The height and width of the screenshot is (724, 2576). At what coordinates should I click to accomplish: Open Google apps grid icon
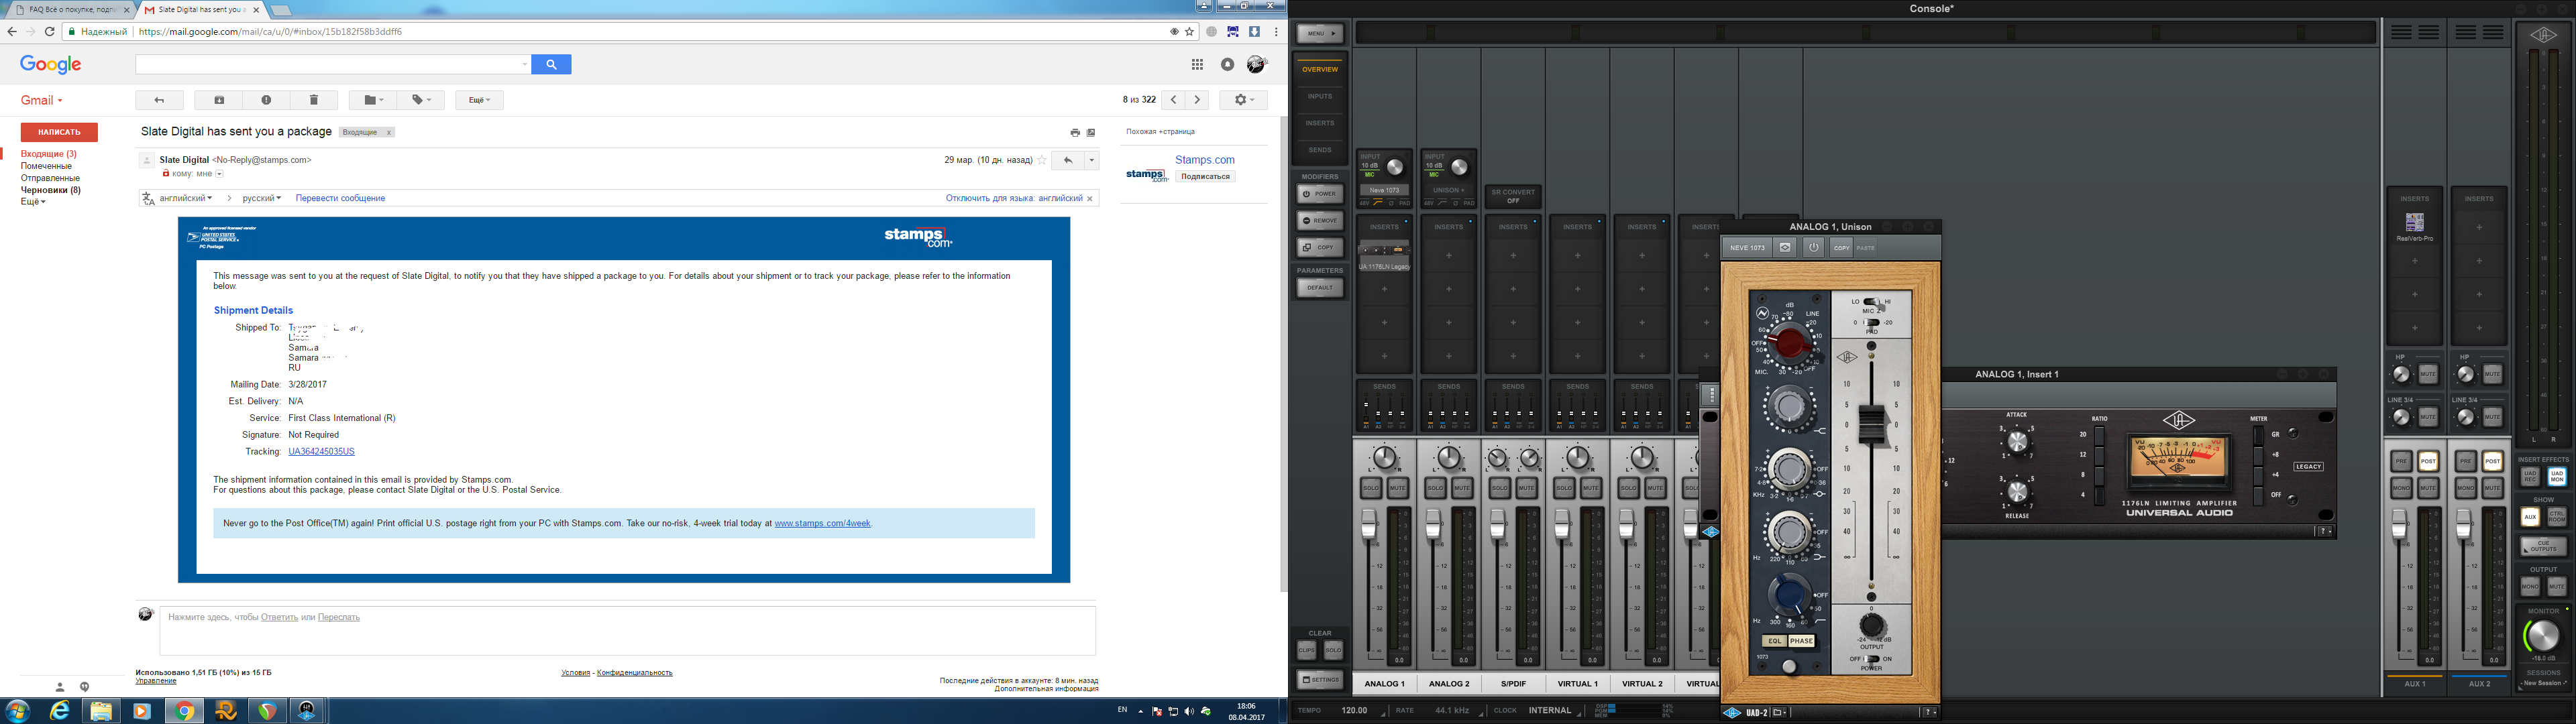point(1197,65)
